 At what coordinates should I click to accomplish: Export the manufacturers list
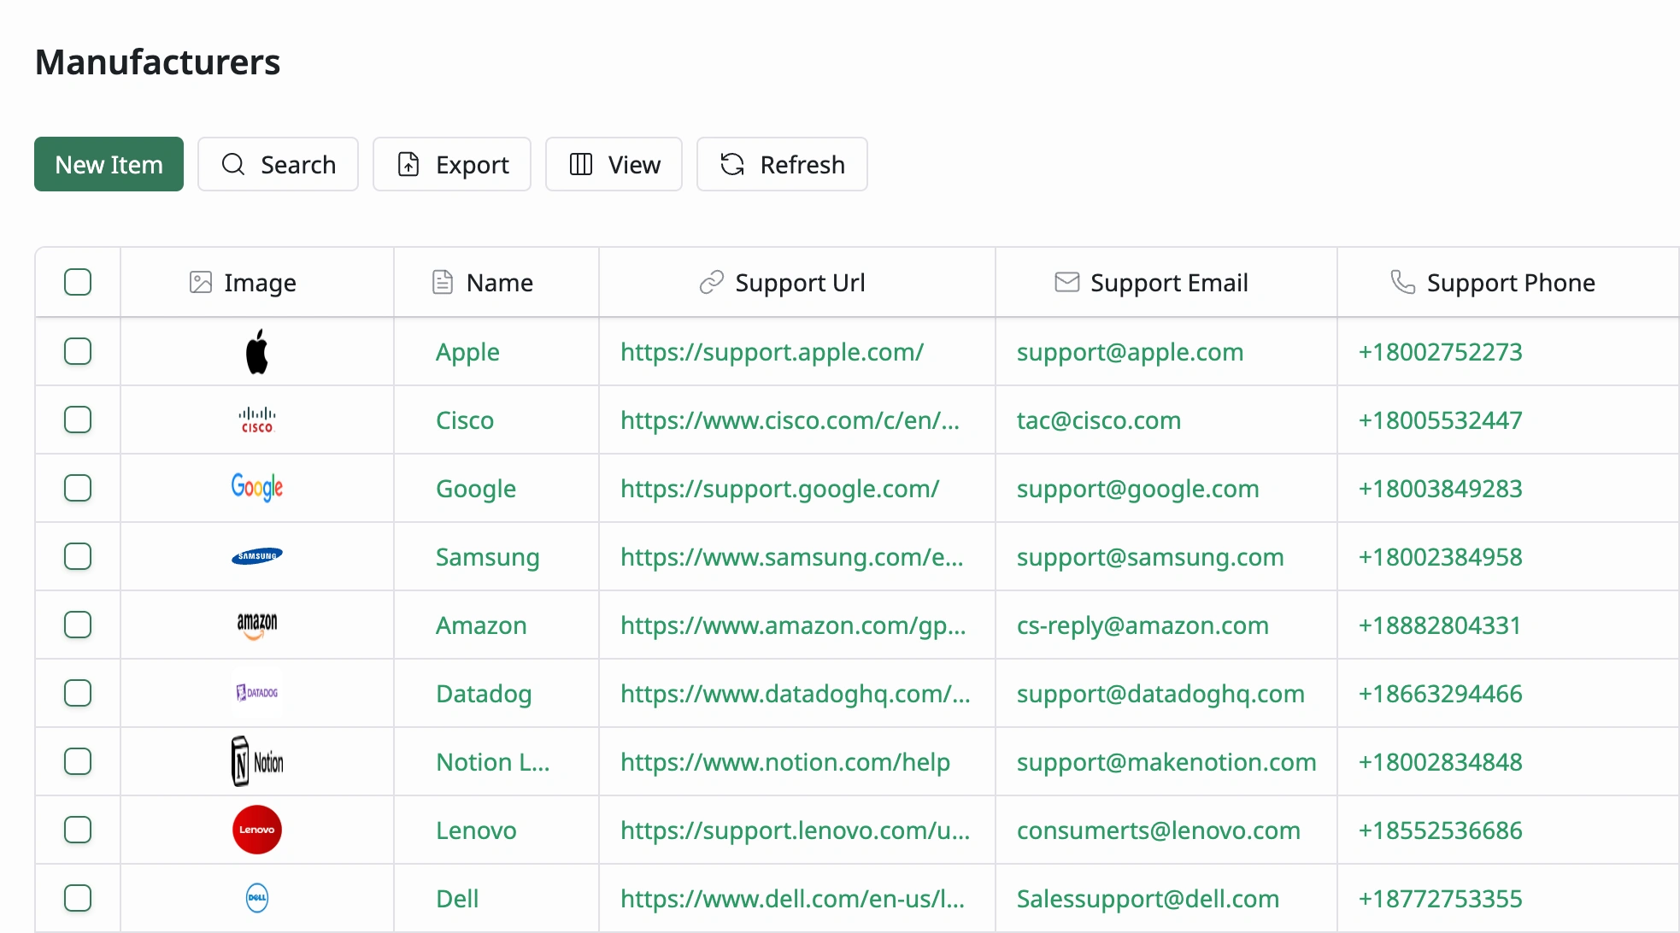[x=452, y=164]
